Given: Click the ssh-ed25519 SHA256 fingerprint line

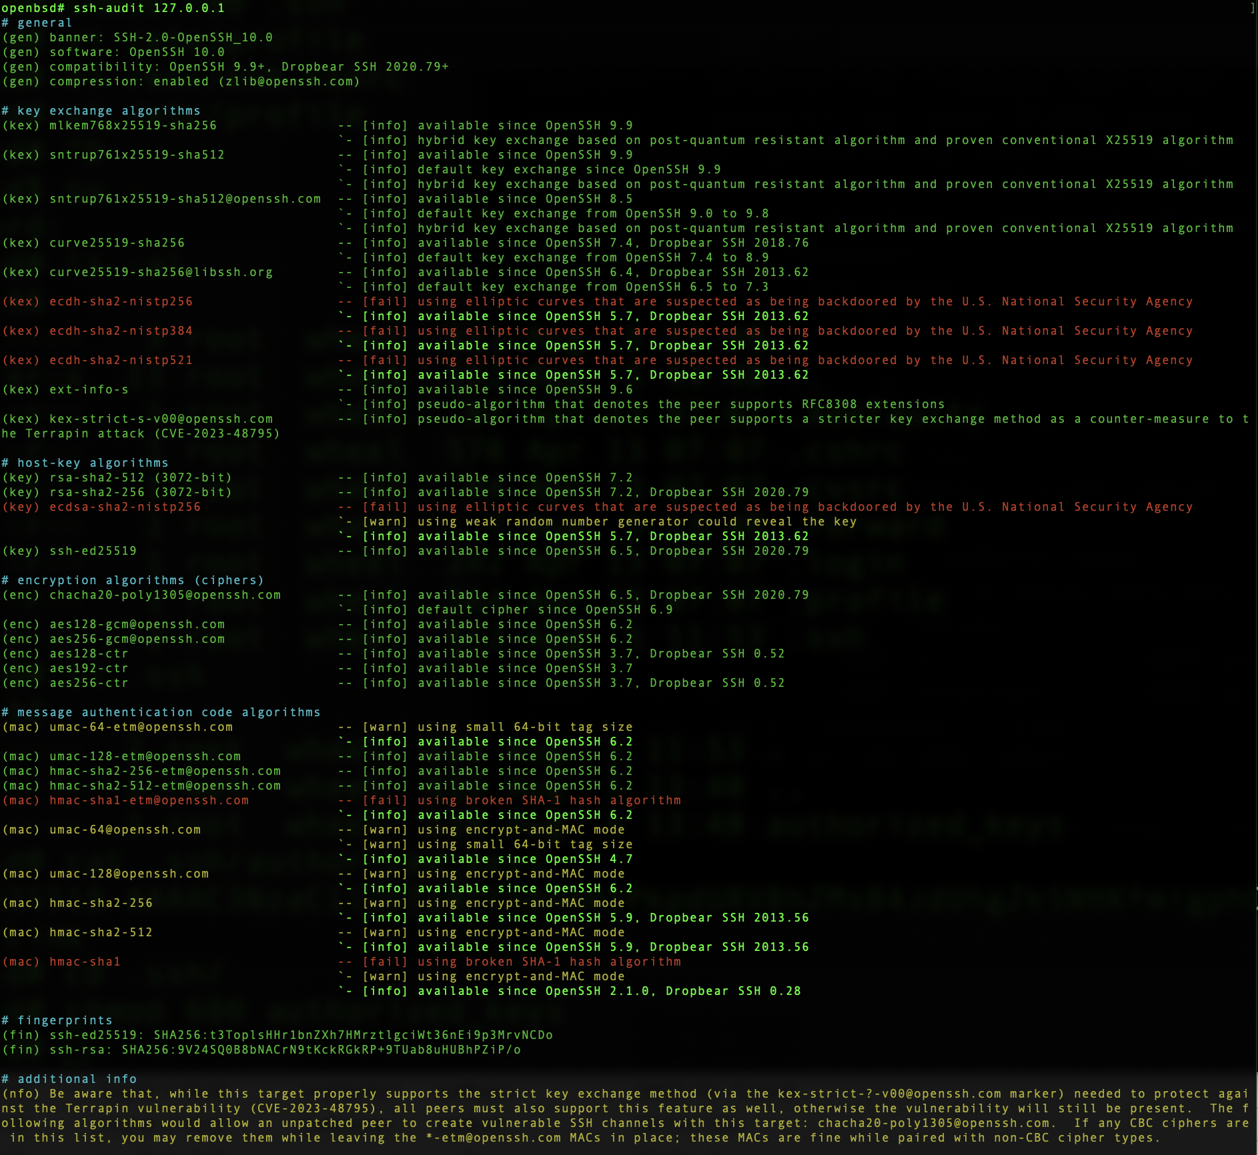Looking at the screenshot, I should click(x=277, y=1035).
